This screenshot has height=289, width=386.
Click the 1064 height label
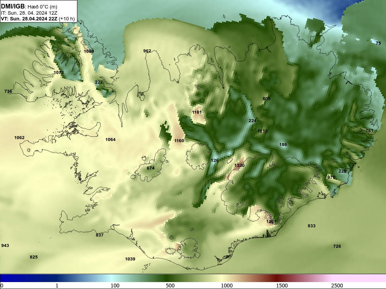(110, 139)
